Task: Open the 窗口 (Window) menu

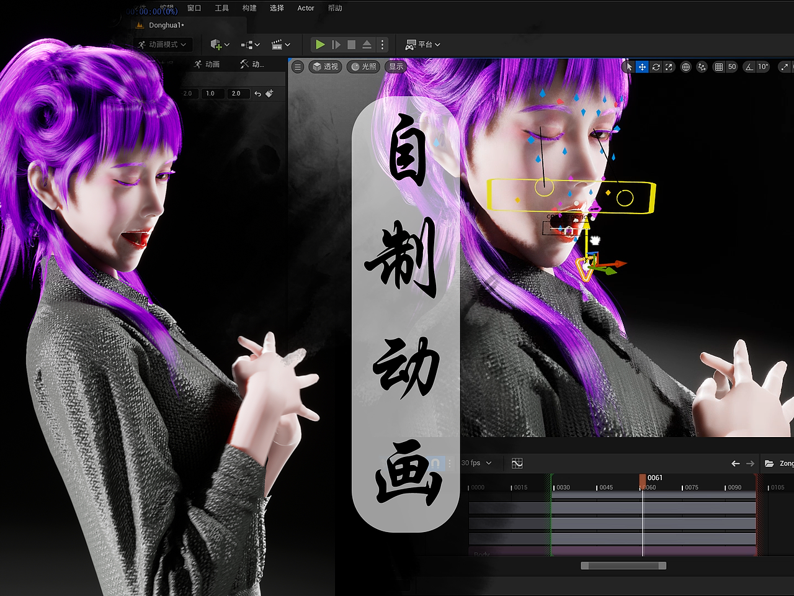Action: [x=194, y=8]
